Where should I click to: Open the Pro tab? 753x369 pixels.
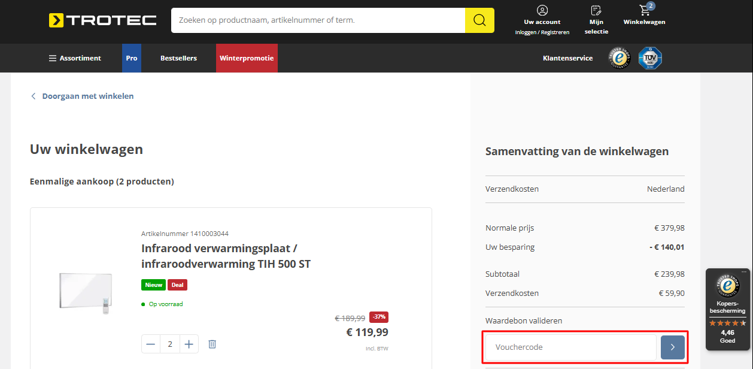[132, 58]
